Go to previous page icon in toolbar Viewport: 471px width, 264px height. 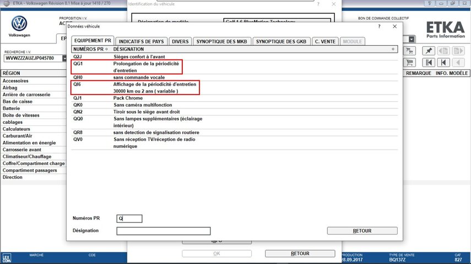pyautogui.click(x=443, y=51)
